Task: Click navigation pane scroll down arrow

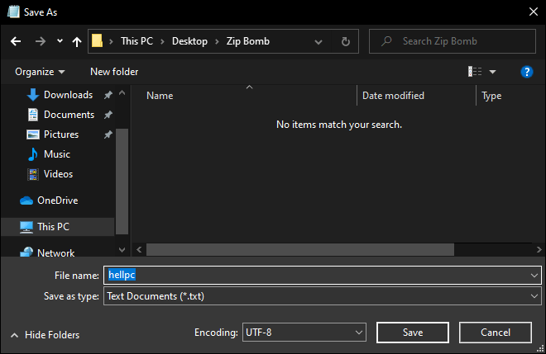Action: tap(122, 250)
